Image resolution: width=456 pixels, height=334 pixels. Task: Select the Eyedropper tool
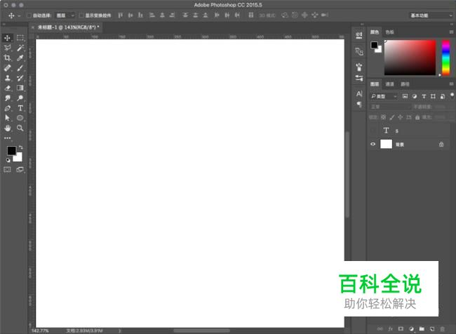20,58
